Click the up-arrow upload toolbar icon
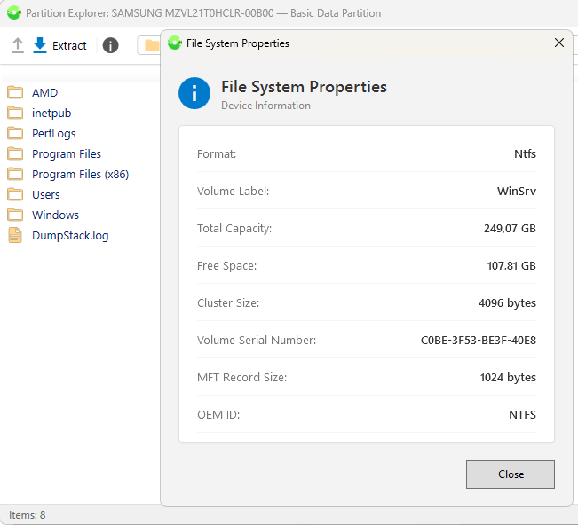 coord(18,45)
